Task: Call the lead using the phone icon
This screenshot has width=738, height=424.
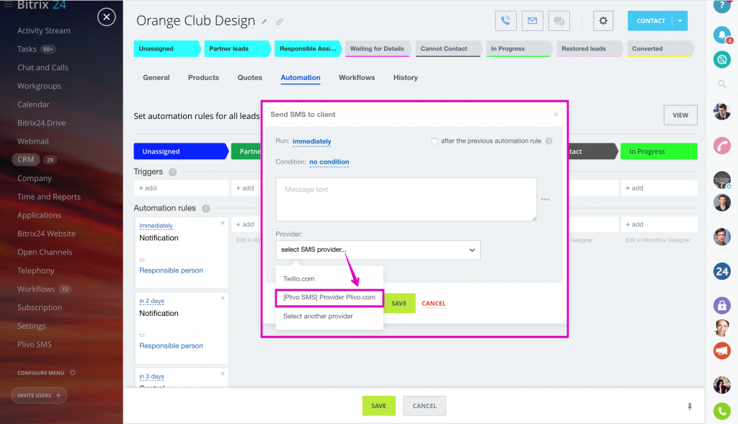Action: click(x=505, y=21)
